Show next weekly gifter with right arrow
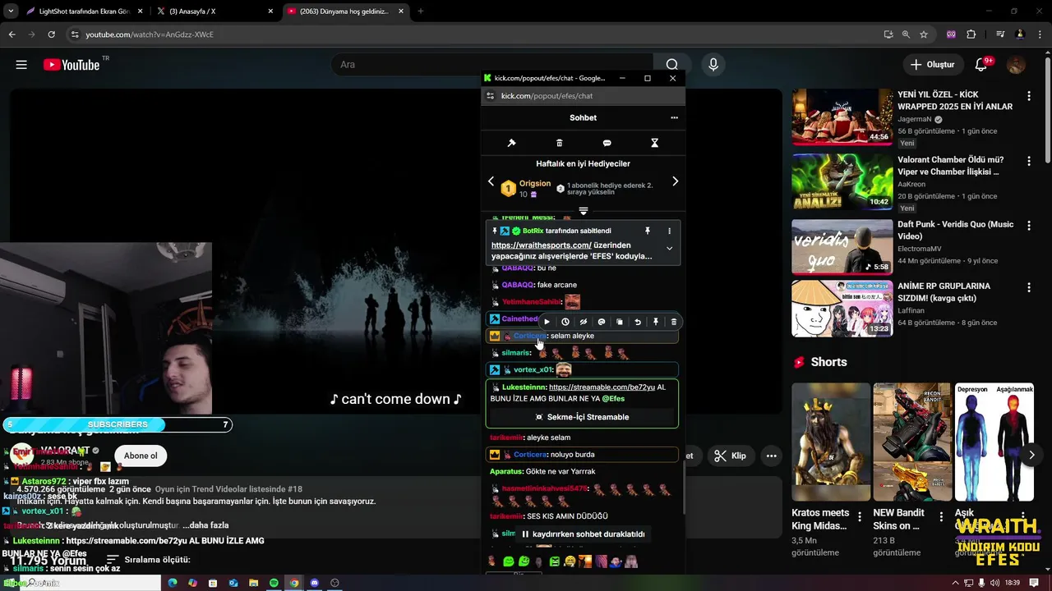This screenshot has width=1052, height=591. coord(675,181)
